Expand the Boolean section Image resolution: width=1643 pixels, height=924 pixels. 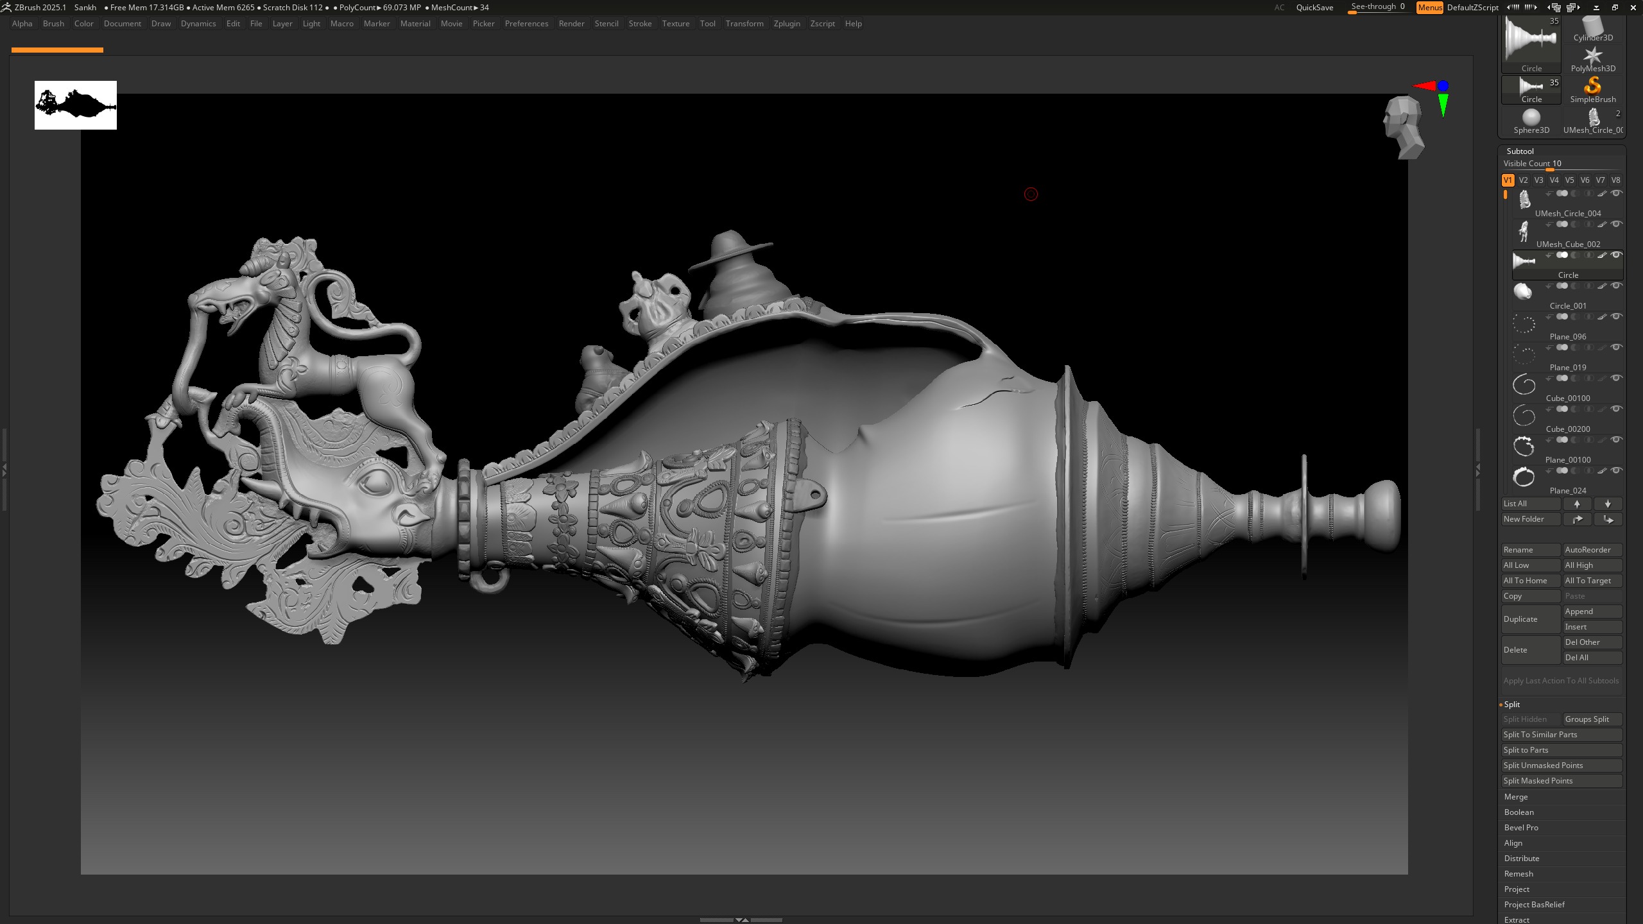[x=1519, y=812]
